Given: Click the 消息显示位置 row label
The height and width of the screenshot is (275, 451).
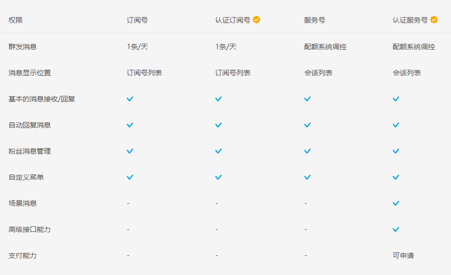Looking at the screenshot, I should [x=30, y=73].
